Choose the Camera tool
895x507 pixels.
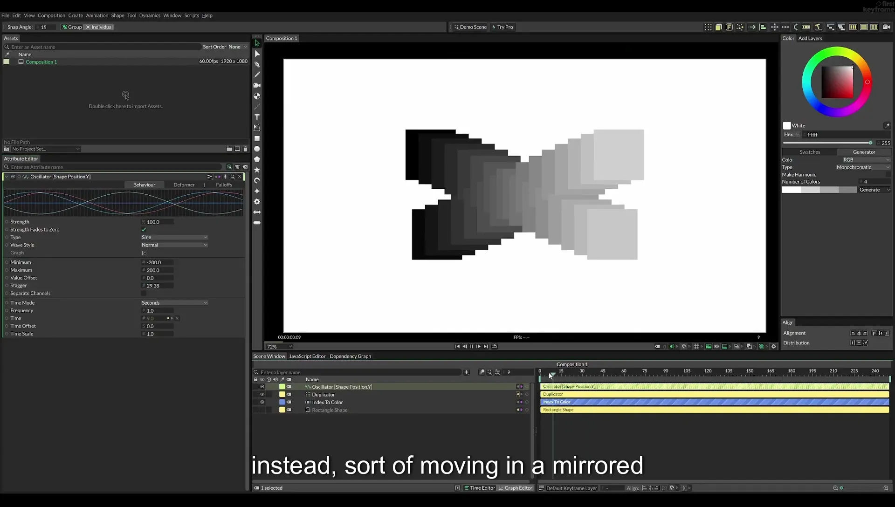pyautogui.click(x=257, y=85)
